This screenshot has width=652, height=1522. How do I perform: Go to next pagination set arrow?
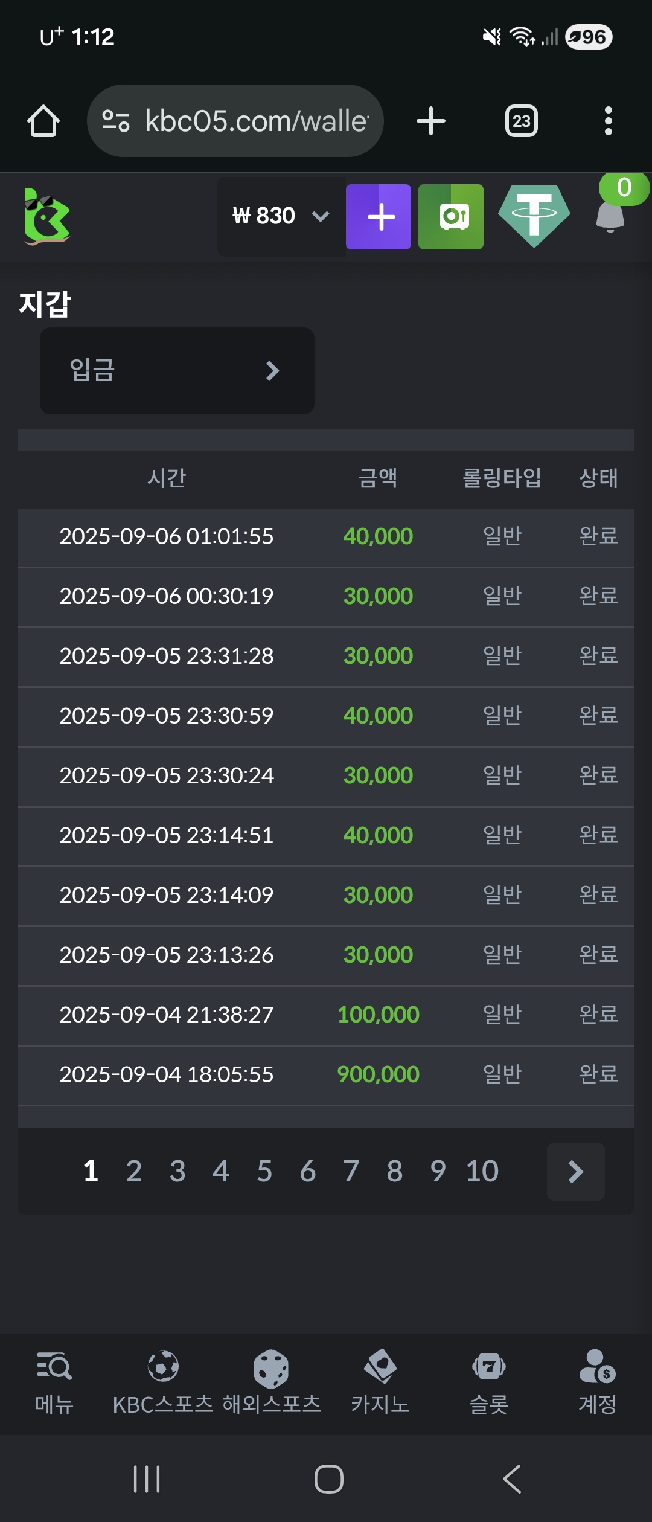[575, 1172]
